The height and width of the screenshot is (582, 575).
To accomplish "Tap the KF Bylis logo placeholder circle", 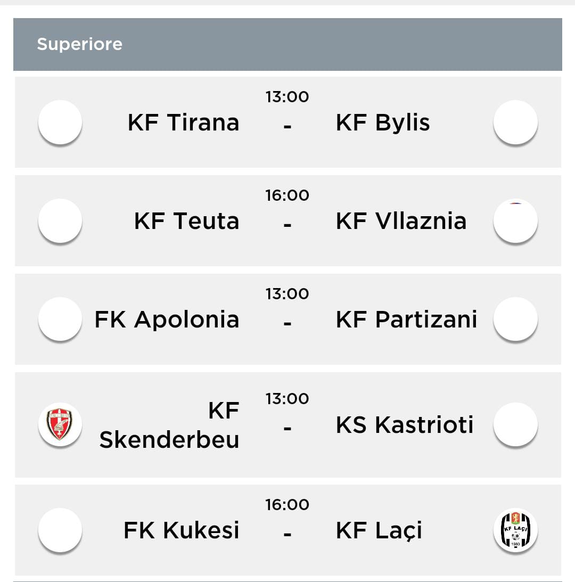I will pos(515,122).
